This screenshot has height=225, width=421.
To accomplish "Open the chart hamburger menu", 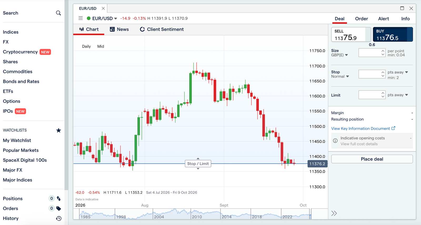I will tap(81, 18).
